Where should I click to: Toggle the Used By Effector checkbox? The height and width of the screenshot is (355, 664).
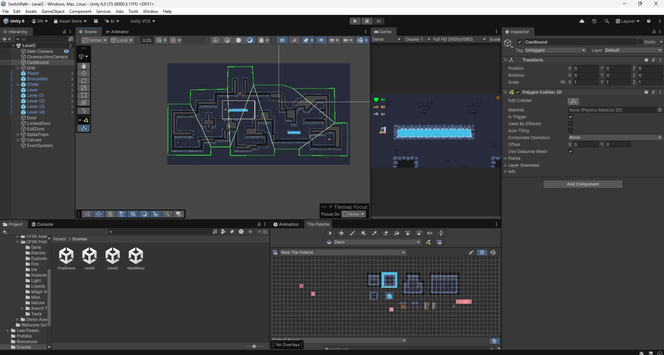tap(571, 124)
